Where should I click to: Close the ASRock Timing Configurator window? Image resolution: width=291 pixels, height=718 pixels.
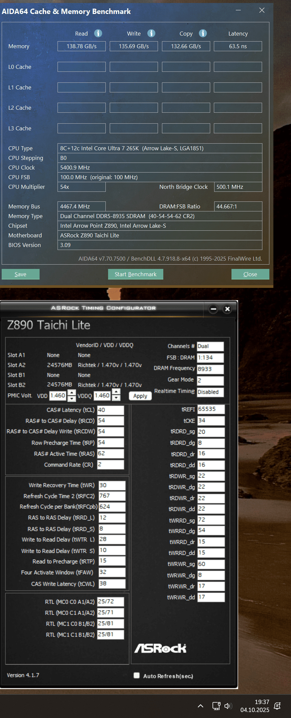point(227,309)
